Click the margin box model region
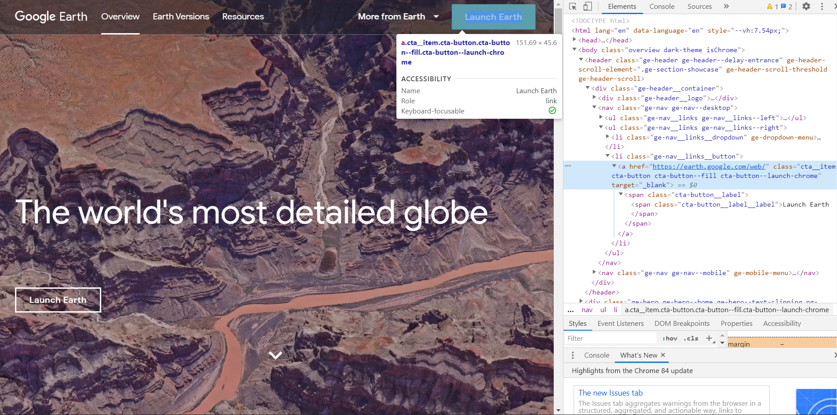Screen dimensions: 837x415 [x=782, y=343]
